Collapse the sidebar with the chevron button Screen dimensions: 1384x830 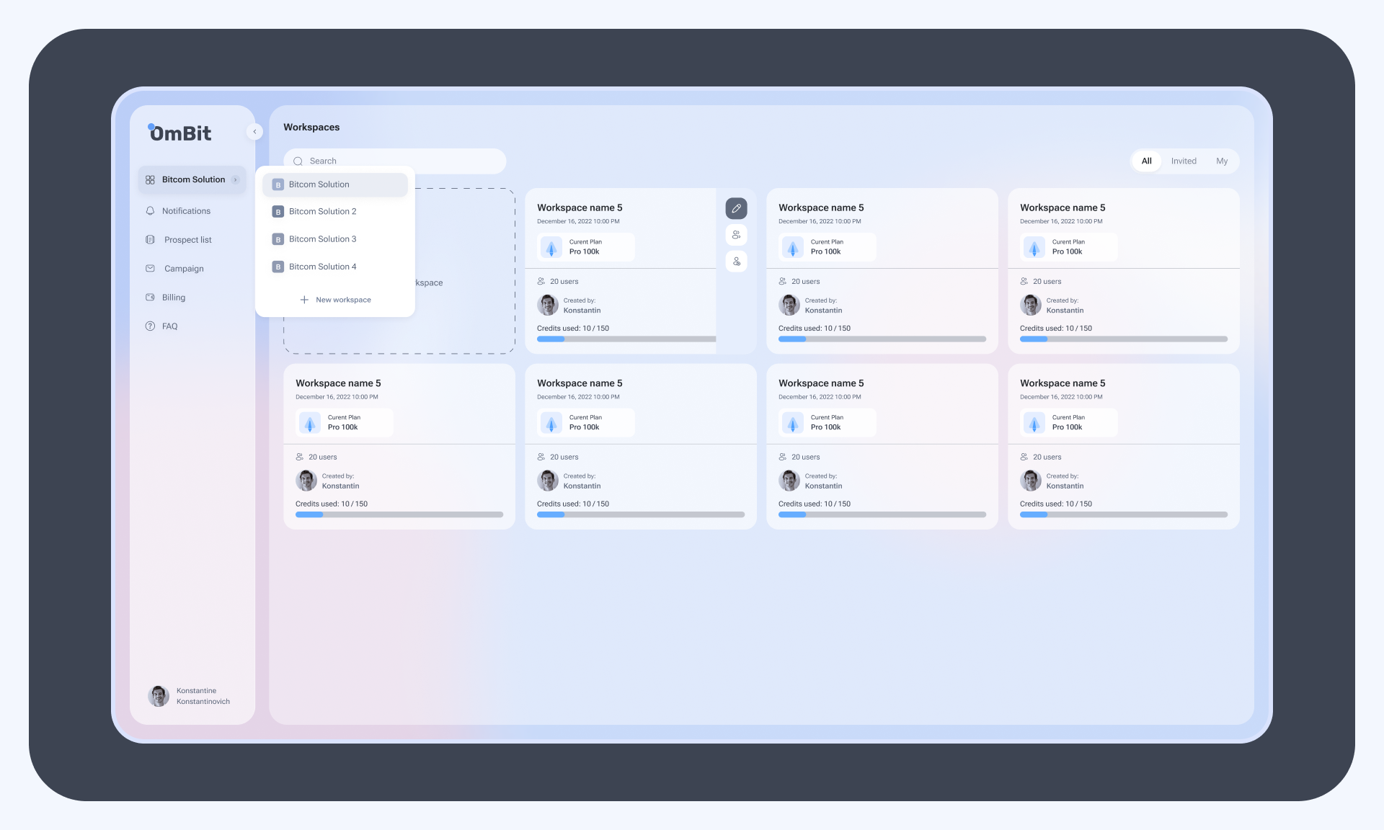click(254, 132)
